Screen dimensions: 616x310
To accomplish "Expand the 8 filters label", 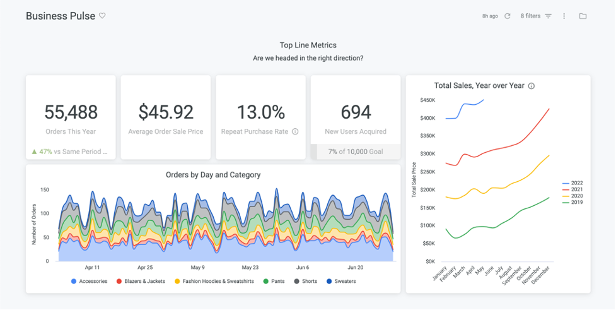I will 530,16.
